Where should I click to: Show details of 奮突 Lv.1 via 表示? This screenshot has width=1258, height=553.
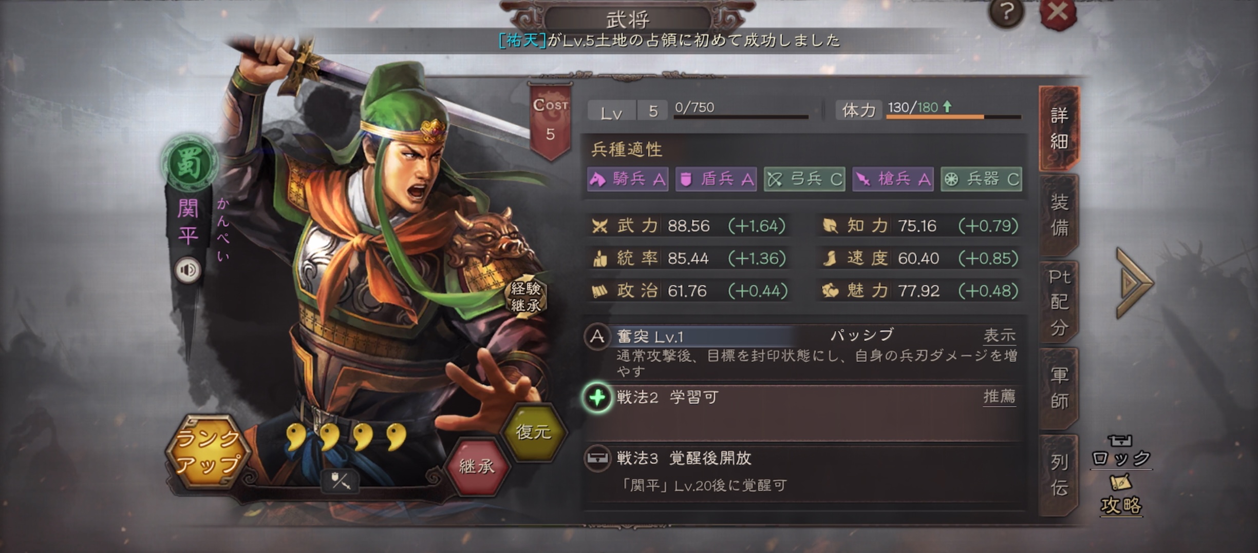999,335
